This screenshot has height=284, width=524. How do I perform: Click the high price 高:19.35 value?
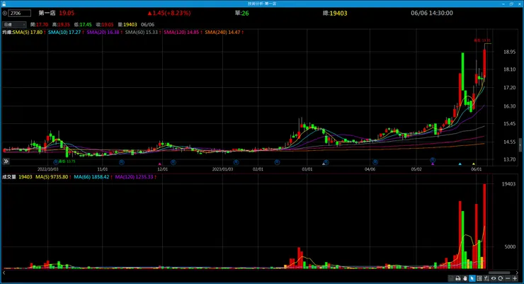(x=61, y=25)
